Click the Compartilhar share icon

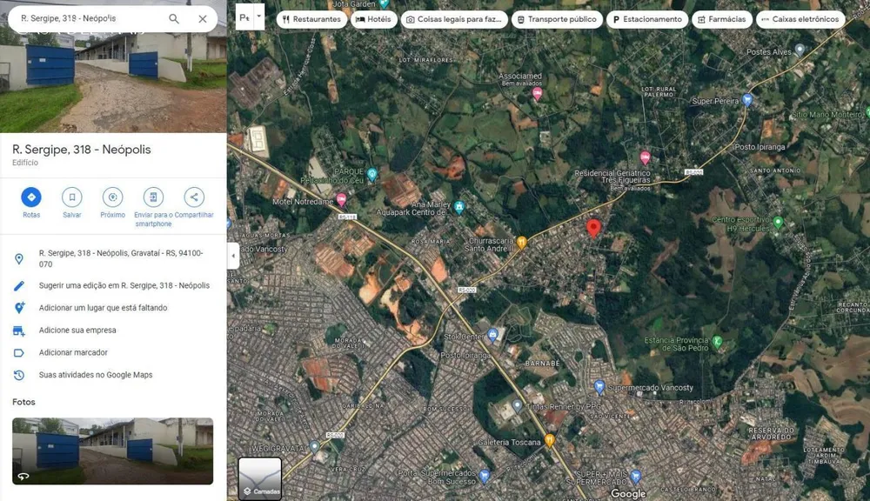(194, 197)
